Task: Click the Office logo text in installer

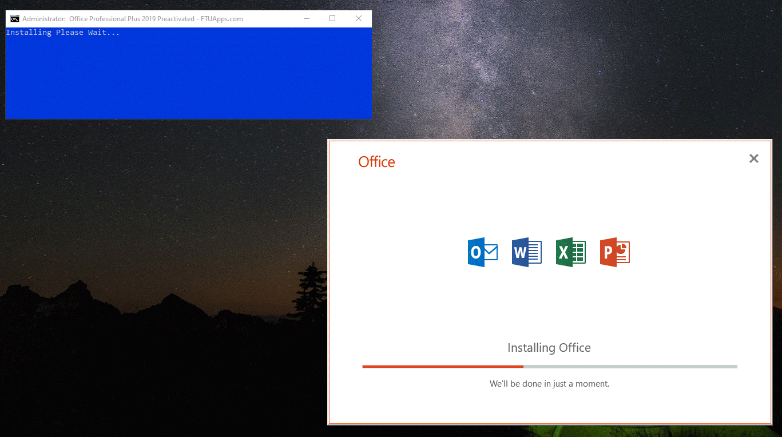Action: (376, 162)
